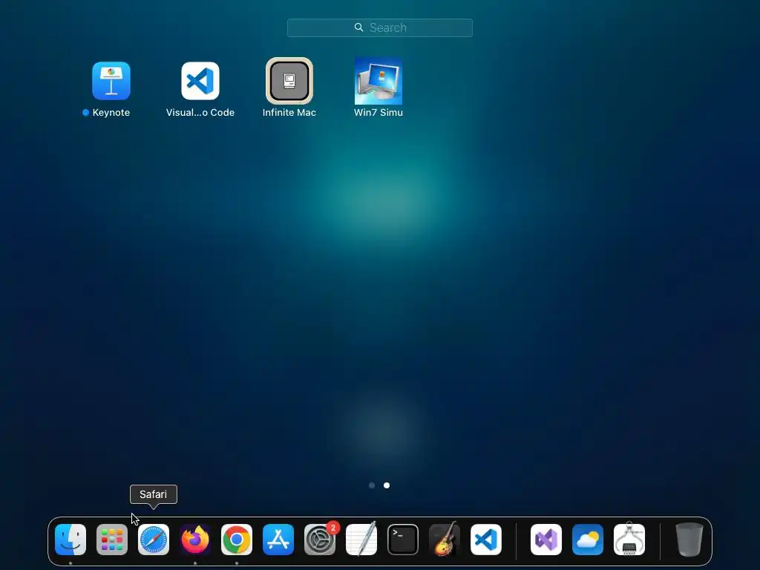Viewport: 760px width, 570px height.
Task: Open the Infinite Mac app
Action: click(289, 80)
